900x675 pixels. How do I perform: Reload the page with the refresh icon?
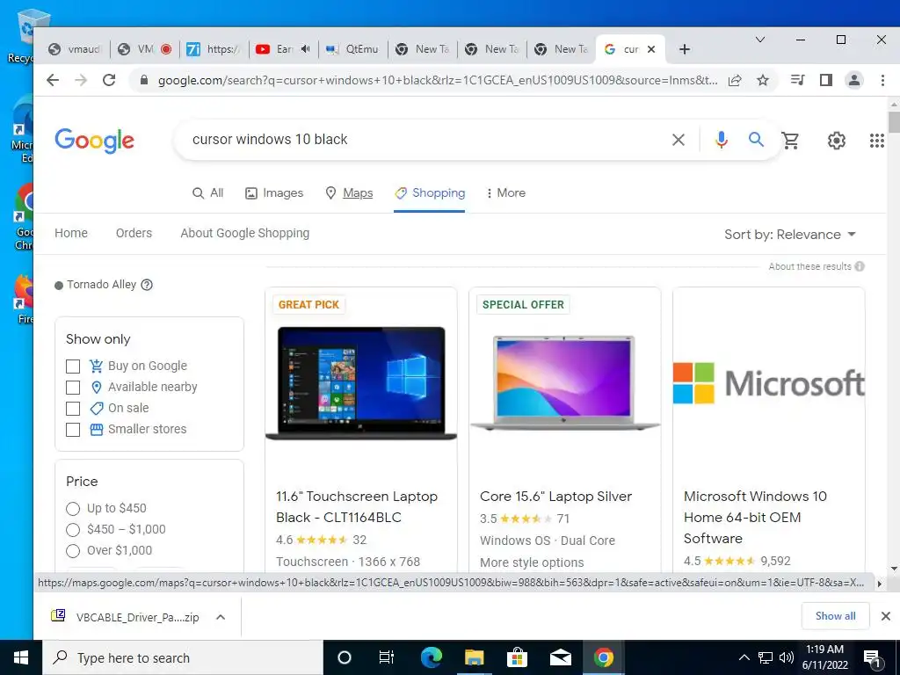[x=109, y=80]
